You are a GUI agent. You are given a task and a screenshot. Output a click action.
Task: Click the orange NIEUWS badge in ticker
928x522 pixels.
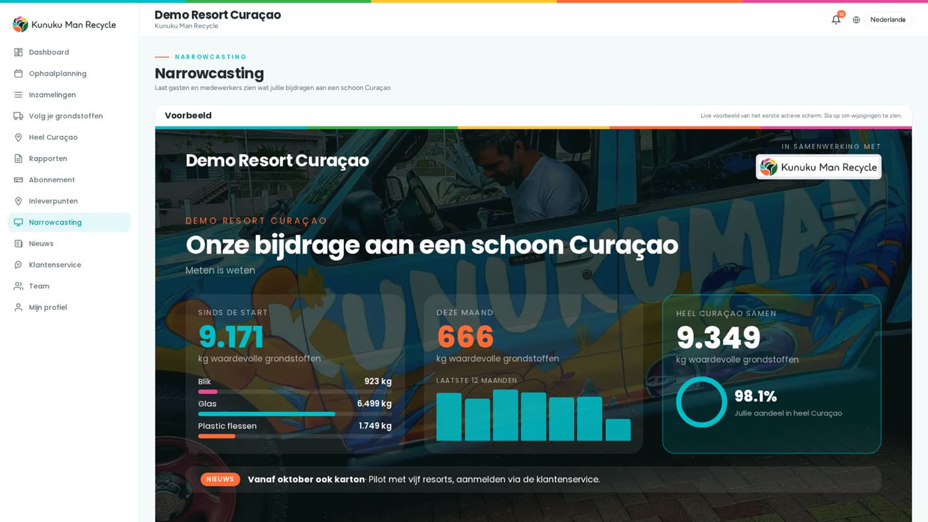click(x=220, y=479)
